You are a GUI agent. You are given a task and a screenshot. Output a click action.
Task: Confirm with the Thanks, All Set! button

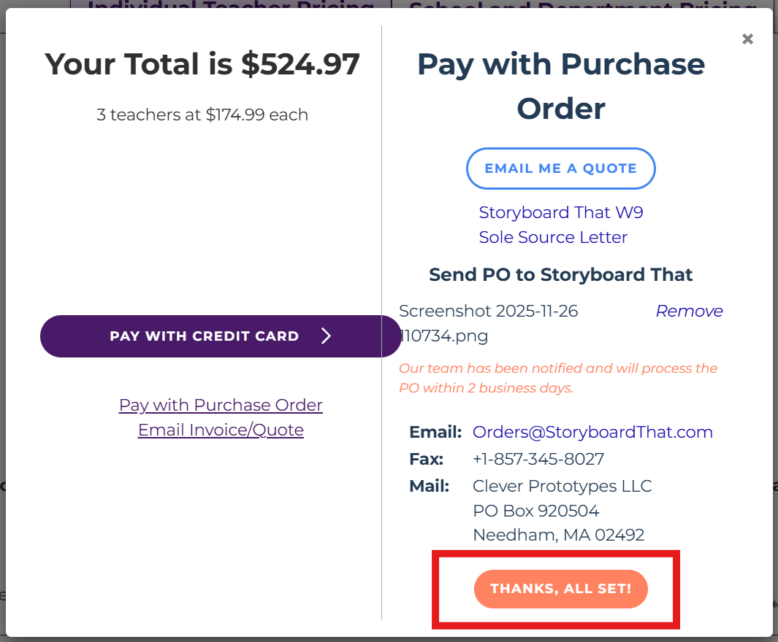click(560, 589)
